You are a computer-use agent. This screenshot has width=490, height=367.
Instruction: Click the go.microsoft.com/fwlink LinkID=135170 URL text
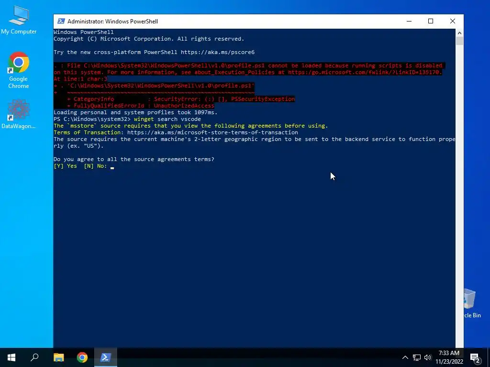click(x=365, y=72)
